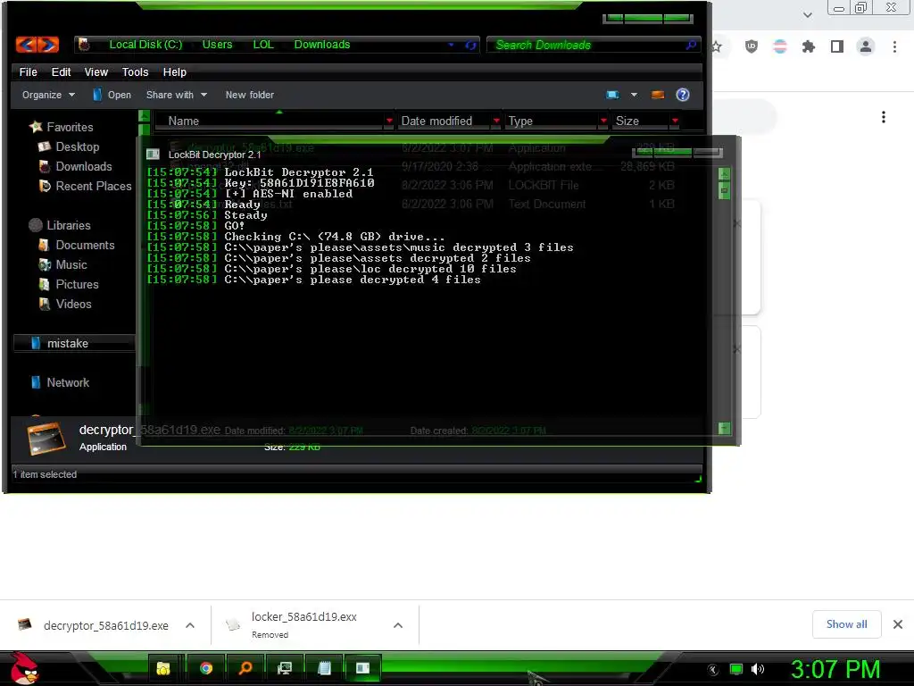Click the Search Downloads field

click(x=594, y=45)
